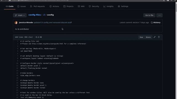Screen dimensions: 177x99
Task: Click 'bindsym $mod+n border normal' line
Action: [x=33, y=88]
